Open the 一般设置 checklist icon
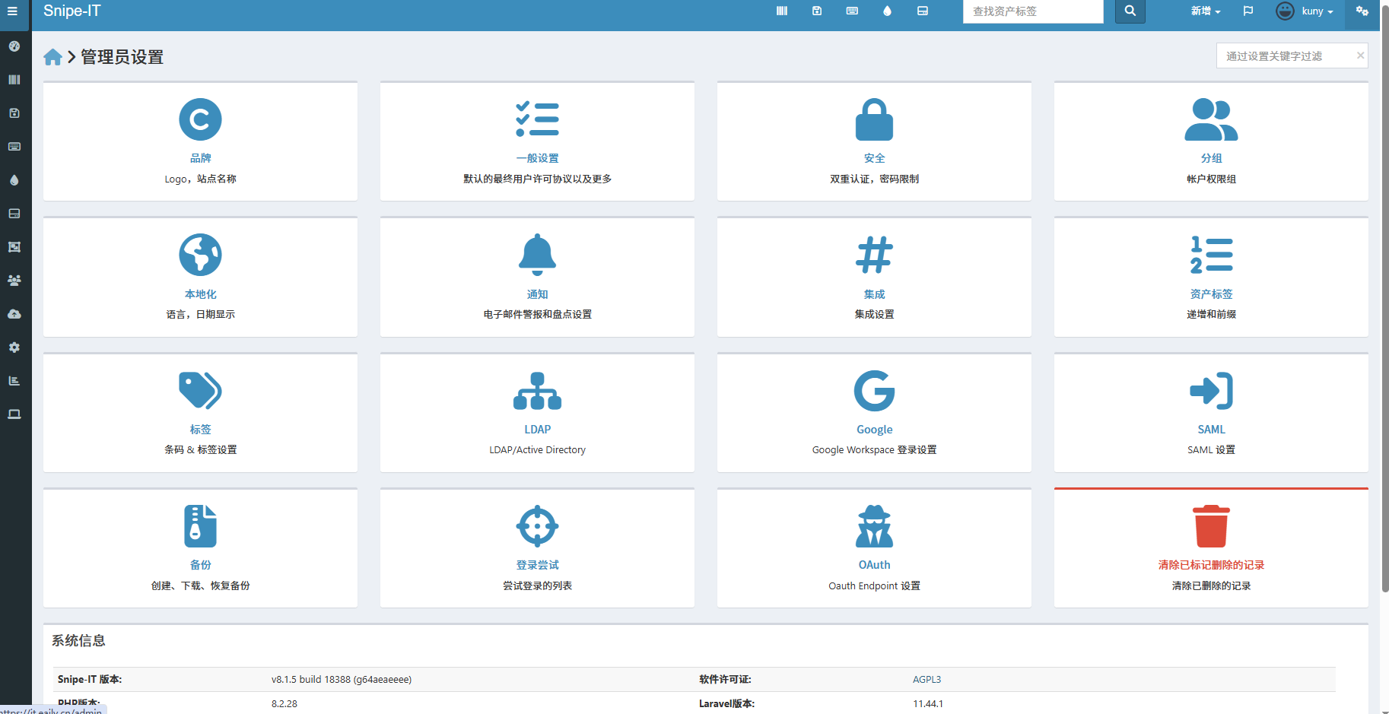The height and width of the screenshot is (714, 1389). pos(537,119)
